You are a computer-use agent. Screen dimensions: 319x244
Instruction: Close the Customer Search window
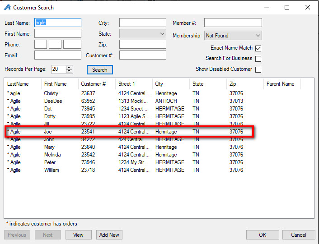[x=308, y=7]
